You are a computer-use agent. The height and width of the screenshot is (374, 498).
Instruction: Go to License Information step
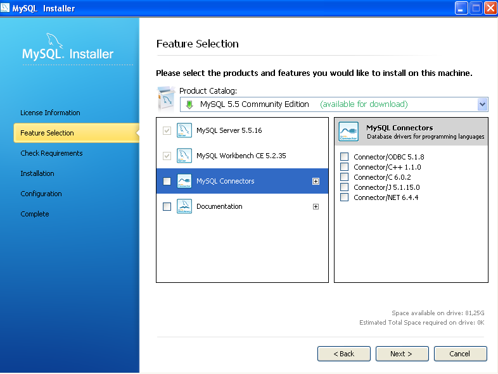50,113
